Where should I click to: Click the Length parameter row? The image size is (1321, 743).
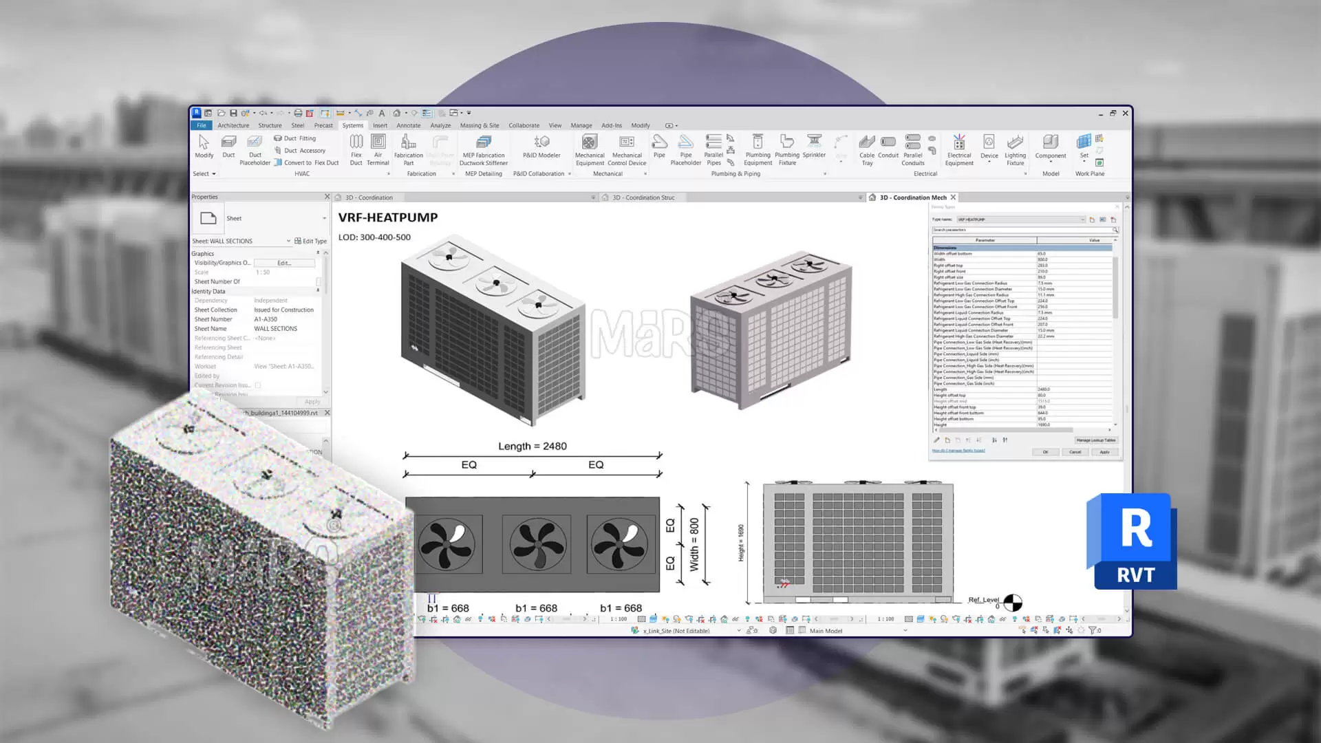(1022, 389)
